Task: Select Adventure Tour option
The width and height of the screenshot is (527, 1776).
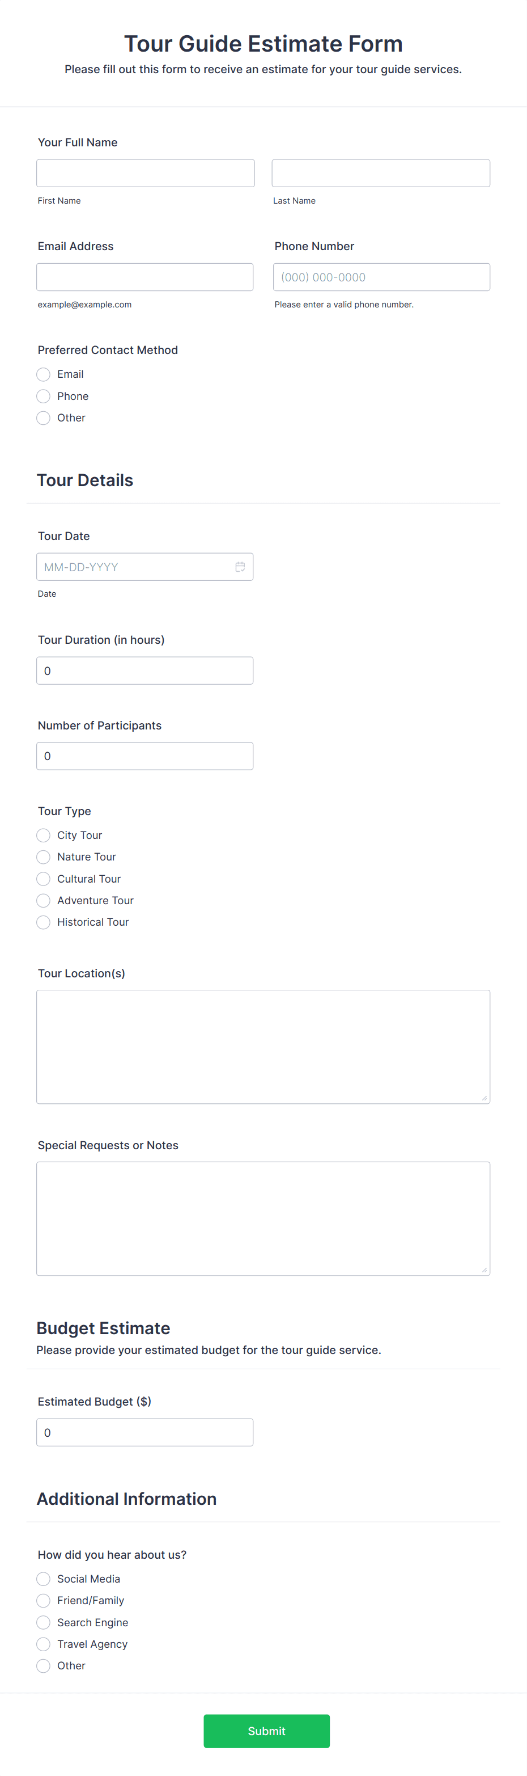Action: pos(42,900)
